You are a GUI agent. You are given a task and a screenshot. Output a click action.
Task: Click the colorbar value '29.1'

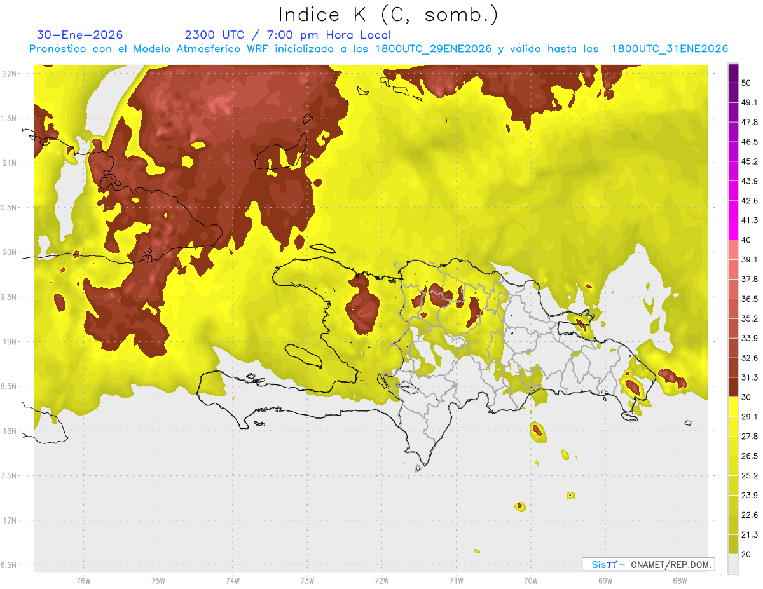click(x=750, y=417)
